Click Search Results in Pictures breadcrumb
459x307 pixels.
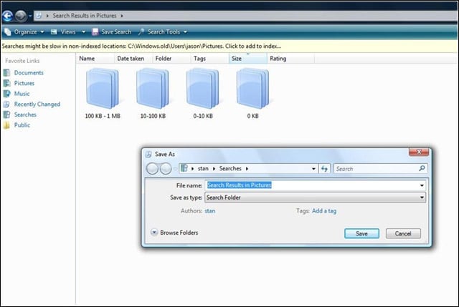[85, 16]
